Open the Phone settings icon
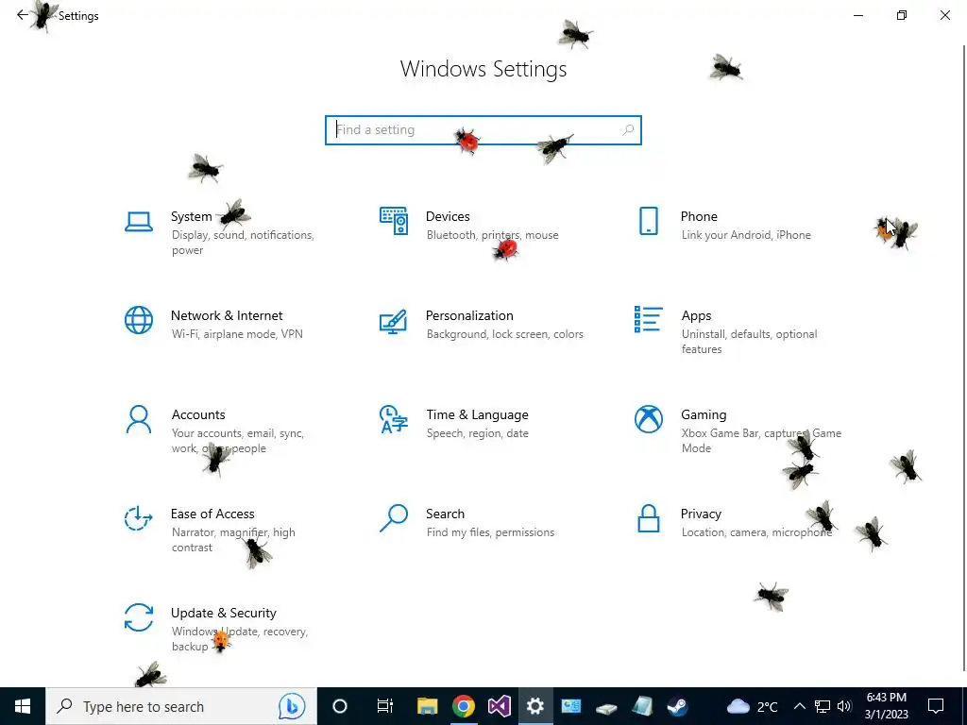Screen dimensions: 967x725 pos(648,221)
